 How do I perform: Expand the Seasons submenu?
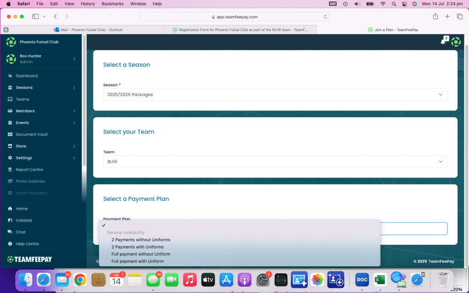pyautogui.click(x=74, y=87)
